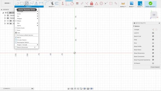
Task: Click the Look At button in Sketch Palette
Action: 153,33
